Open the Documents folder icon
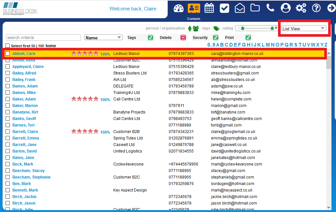Viewport: 336px width, 212px height. click(x=255, y=8)
